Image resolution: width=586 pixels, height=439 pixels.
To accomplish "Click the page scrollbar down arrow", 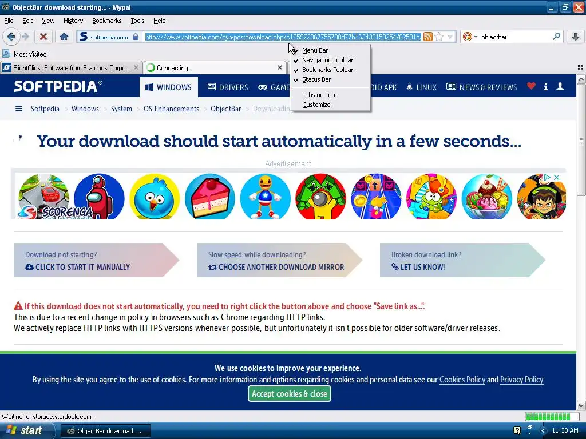I will (581, 405).
